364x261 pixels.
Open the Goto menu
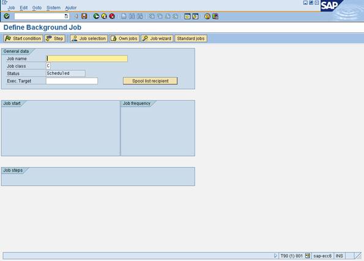(37, 8)
